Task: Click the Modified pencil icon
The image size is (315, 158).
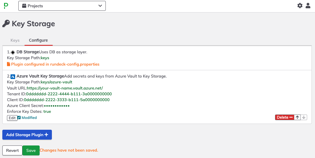Action: coord(19,117)
